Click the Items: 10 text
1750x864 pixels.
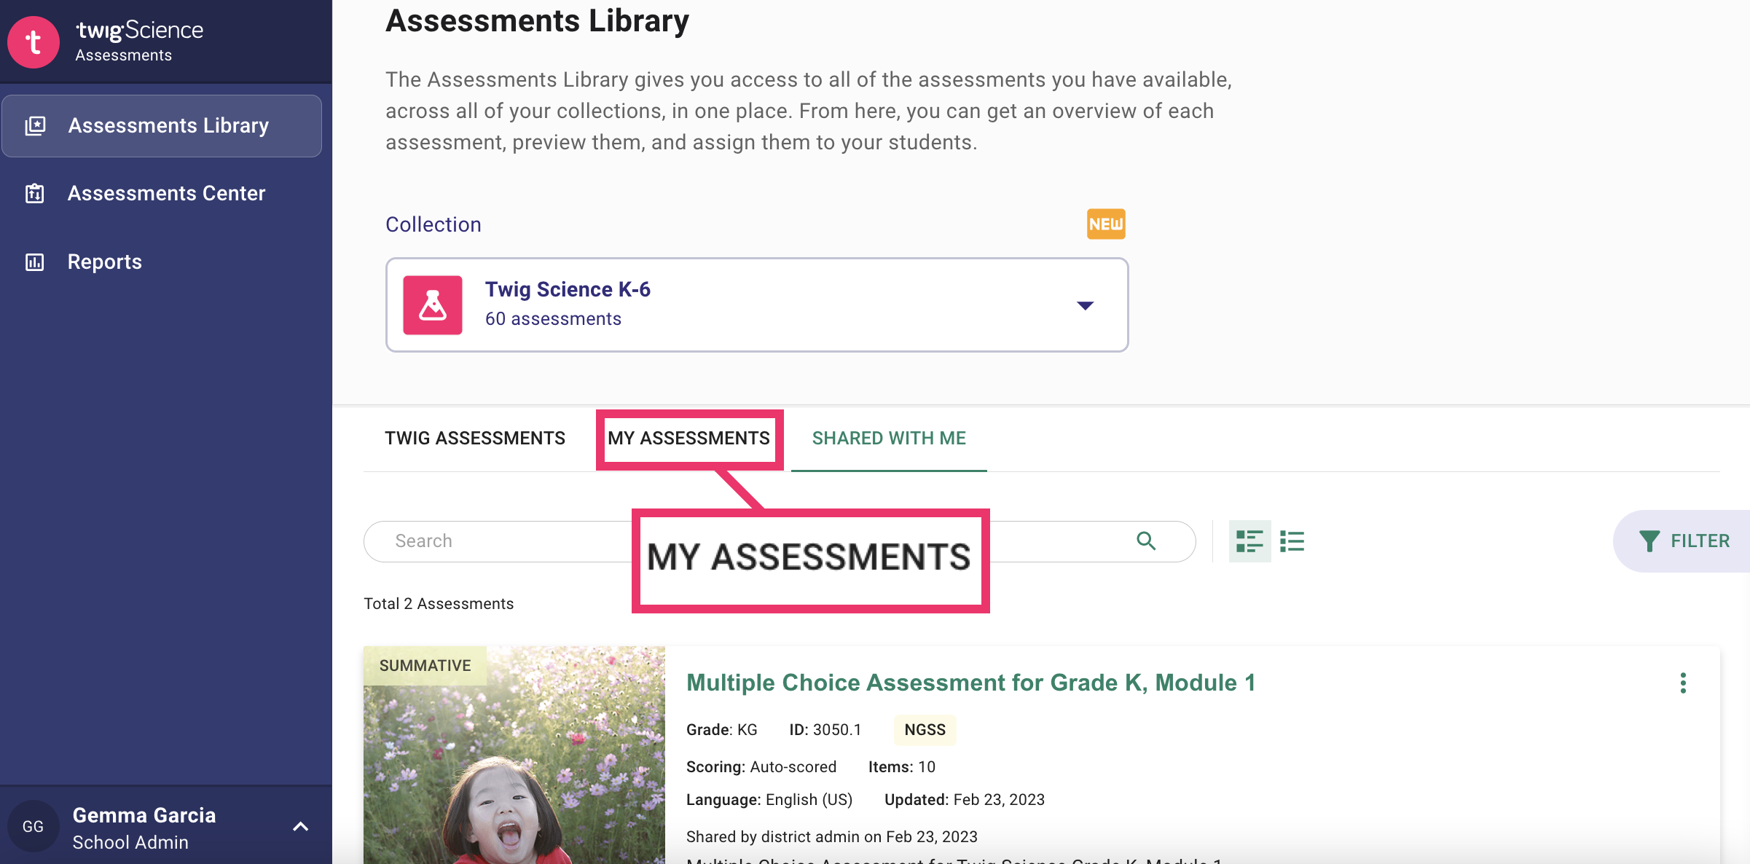pyautogui.click(x=901, y=767)
